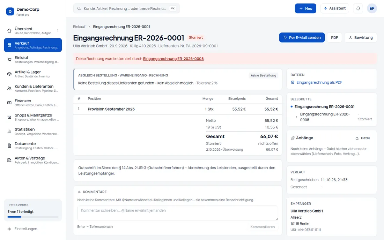Open Eingangsrechnung ER-2026-0008 in Belegkette

tap(325, 117)
